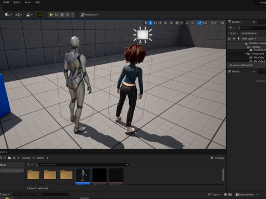The width and height of the screenshot is (266, 199).
Task: Open content browser filter dropdown
Action: click(x=29, y=165)
